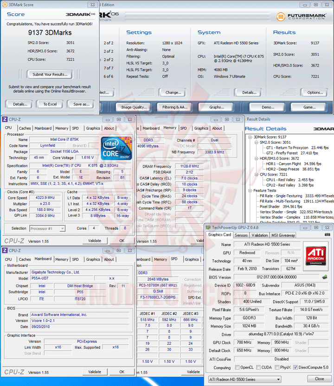Click the DRAM Frequency 1128.0 MHz value
This screenshot has height=386, width=334.
[x=189, y=166]
